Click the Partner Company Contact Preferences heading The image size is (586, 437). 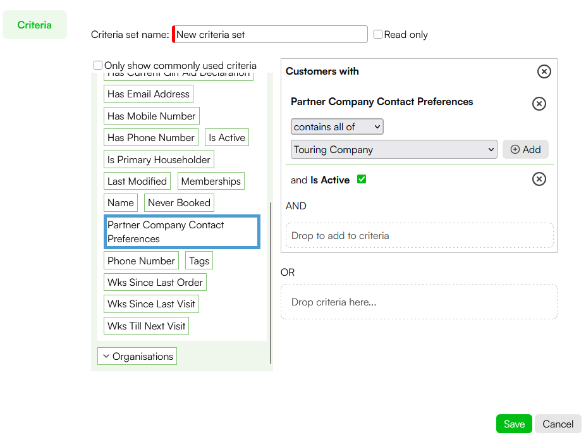tap(382, 102)
